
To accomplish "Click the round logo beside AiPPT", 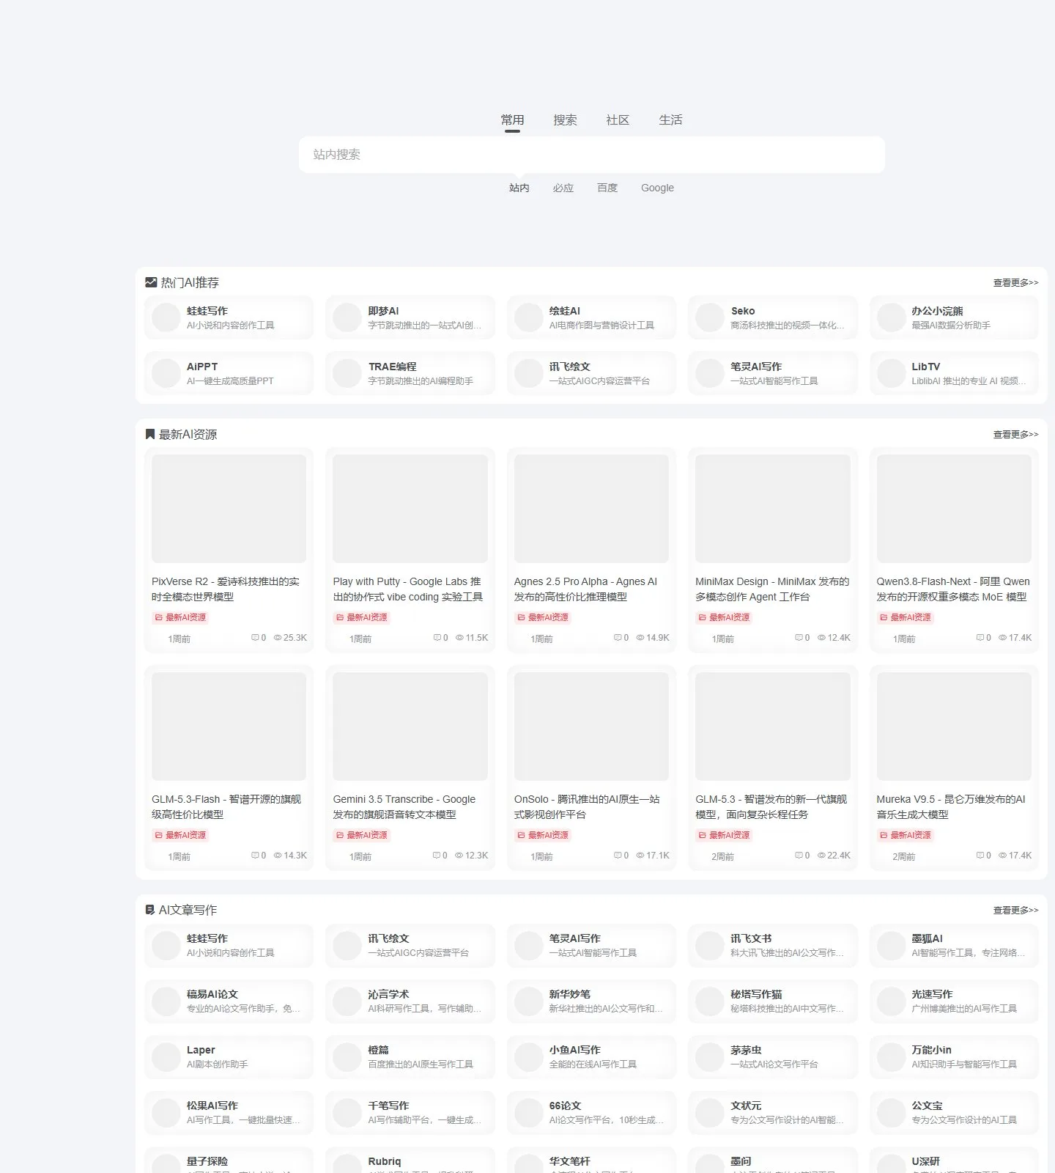I will 166,373.
